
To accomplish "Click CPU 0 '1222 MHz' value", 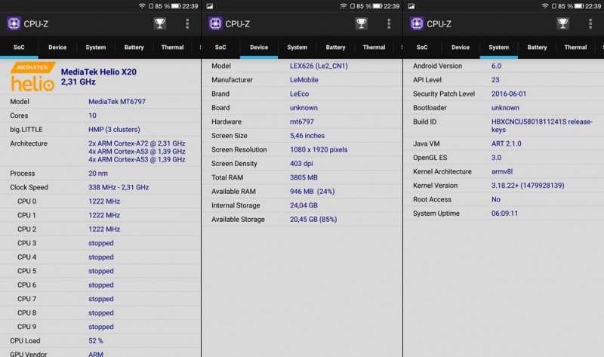I will tap(104, 201).
